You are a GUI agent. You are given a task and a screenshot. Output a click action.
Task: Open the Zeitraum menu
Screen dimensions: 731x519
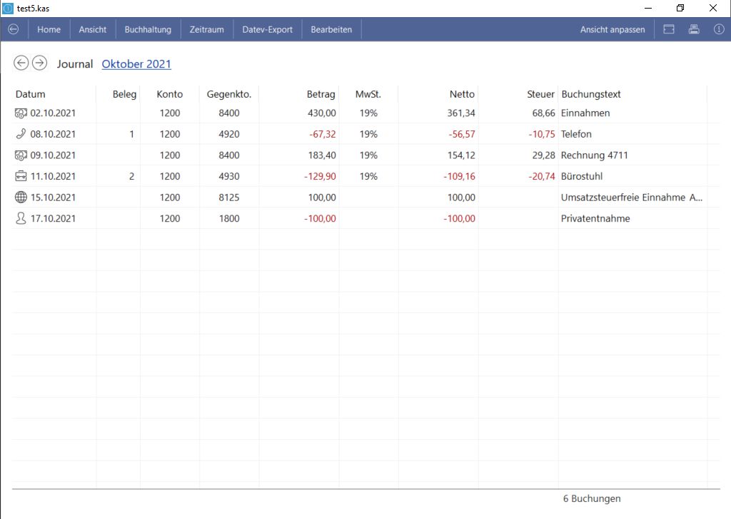tap(207, 29)
